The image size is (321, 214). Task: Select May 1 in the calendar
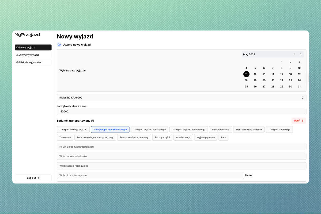tap(281, 62)
